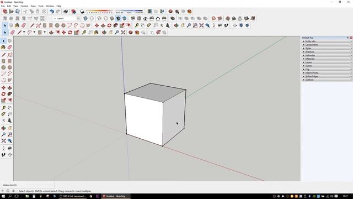Select the Walk tool in left tool palette
This screenshot has height=199, width=353.
tap(3, 155)
